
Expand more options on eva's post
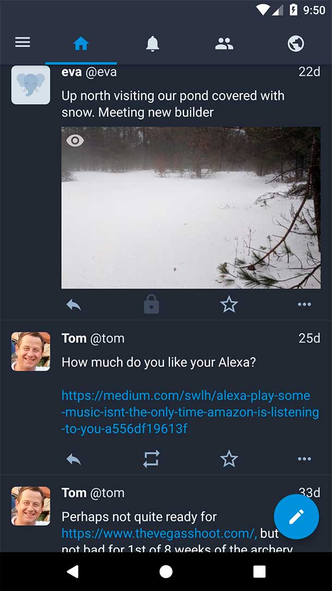[x=304, y=305]
